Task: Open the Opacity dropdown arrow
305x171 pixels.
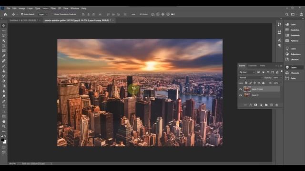Action: 281,77
